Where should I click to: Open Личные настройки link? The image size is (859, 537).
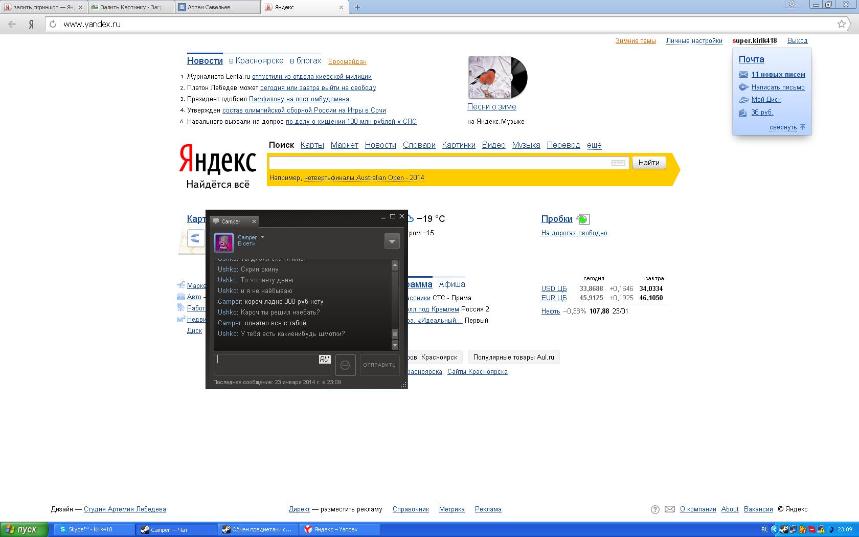click(694, 41)
